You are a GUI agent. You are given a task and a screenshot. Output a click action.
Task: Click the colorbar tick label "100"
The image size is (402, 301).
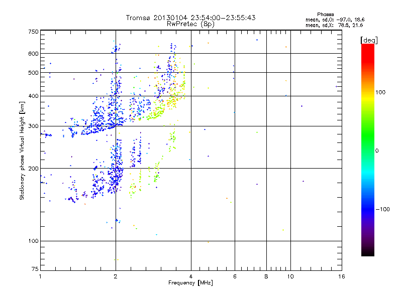click(x=380, y=92)
